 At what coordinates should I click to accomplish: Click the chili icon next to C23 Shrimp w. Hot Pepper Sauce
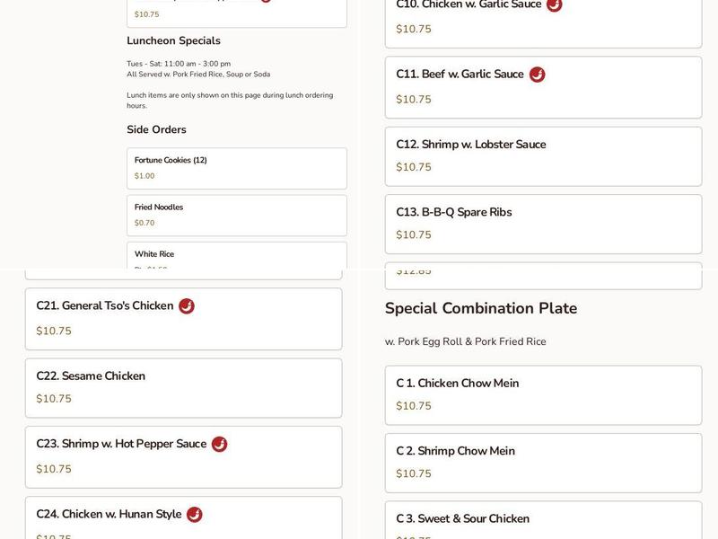coord(220,445)
